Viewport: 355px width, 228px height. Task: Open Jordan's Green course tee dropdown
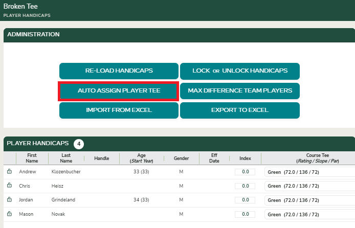309,200
